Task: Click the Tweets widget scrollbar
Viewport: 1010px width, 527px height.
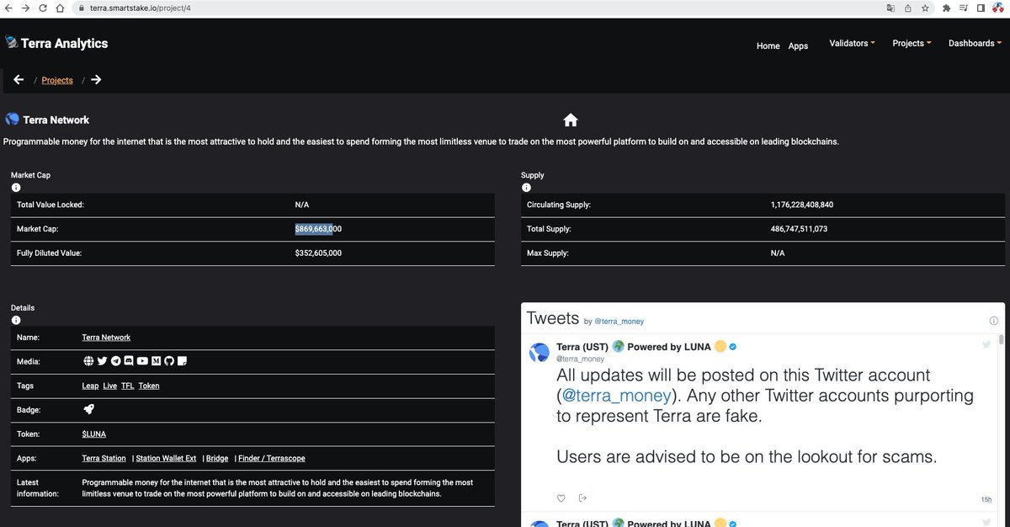Action: 1001,339
